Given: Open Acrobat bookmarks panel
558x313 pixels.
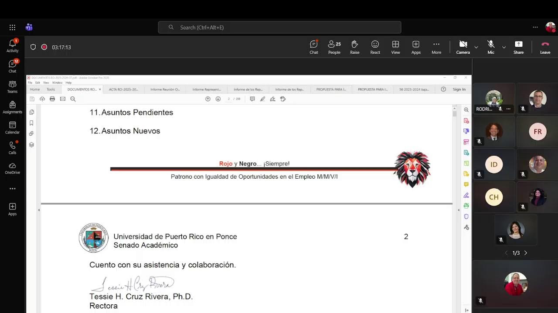Looking at the screenshot, I should 31,123.
